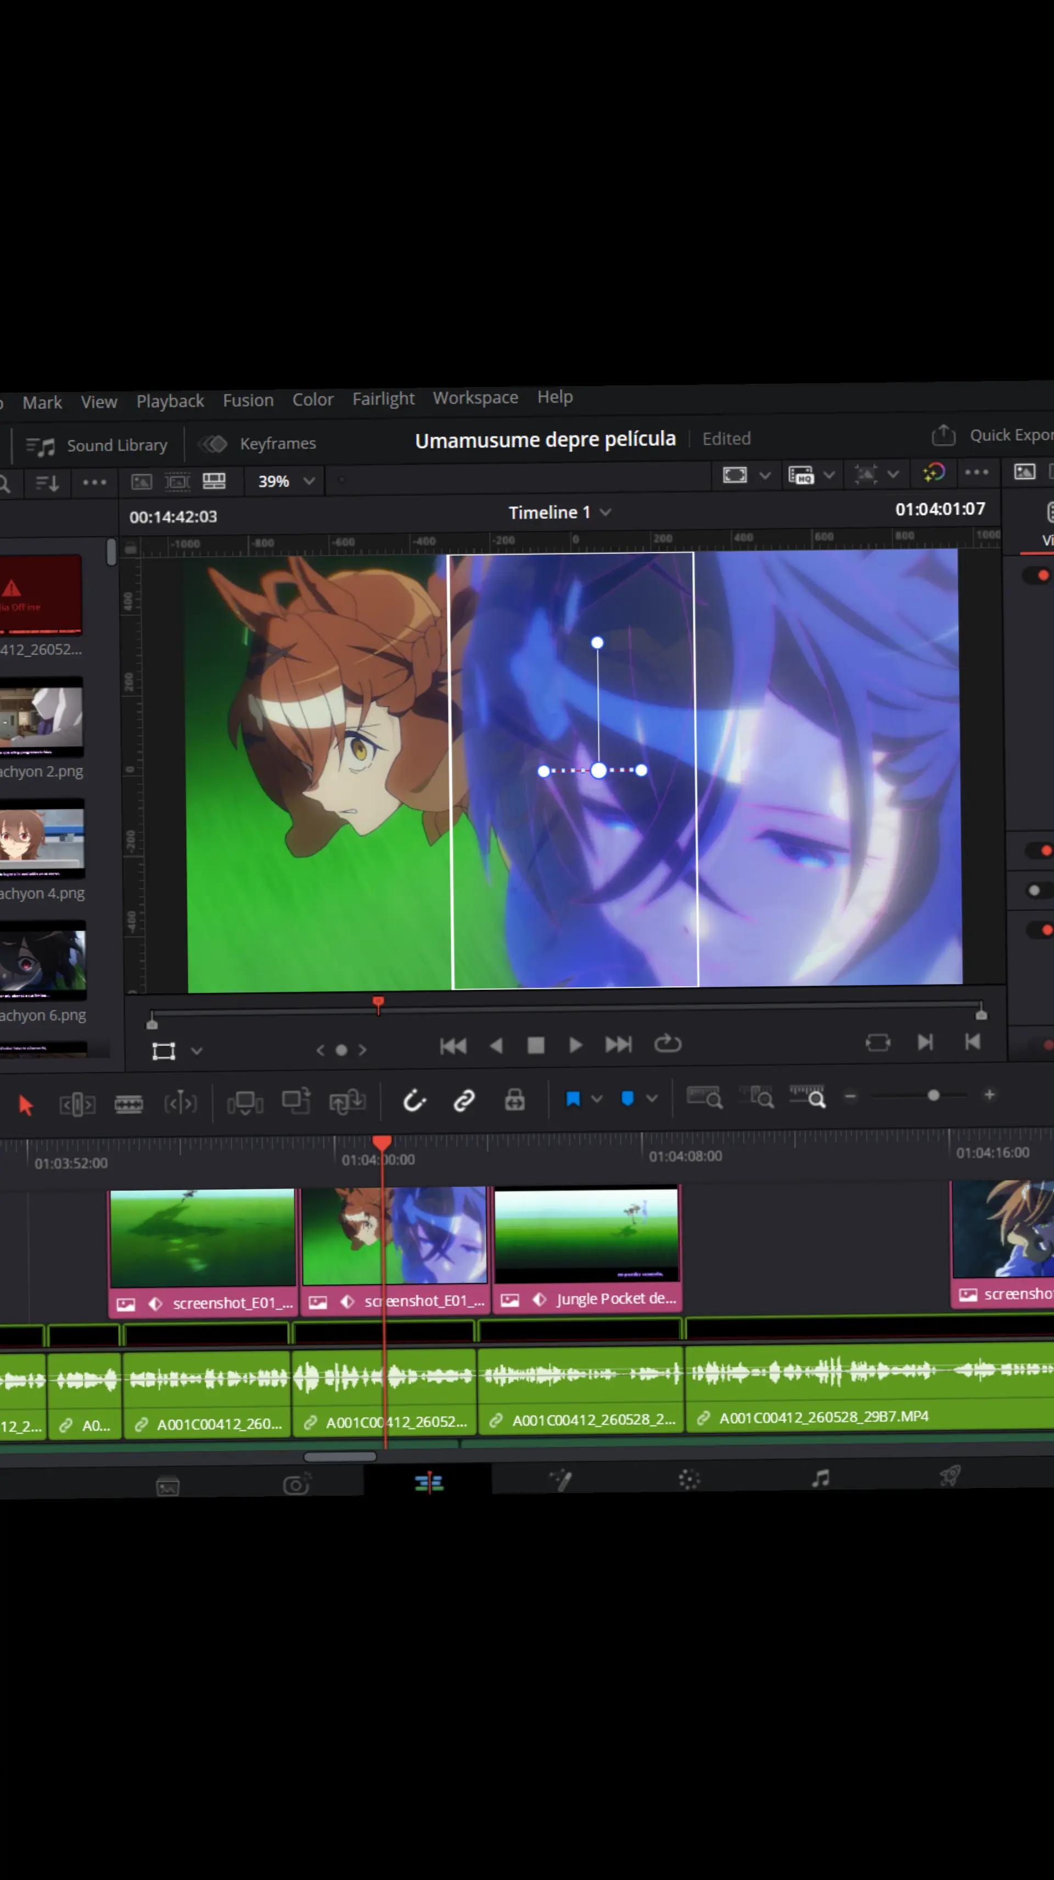This screenshot has height=1880, width=1054.
Task: Expand the Transform overlay mode chevron
Action: (x=197, y=1051)
